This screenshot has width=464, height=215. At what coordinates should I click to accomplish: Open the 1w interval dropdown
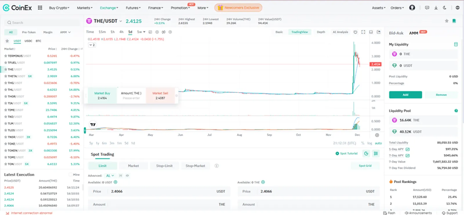[x=141, y=32]
